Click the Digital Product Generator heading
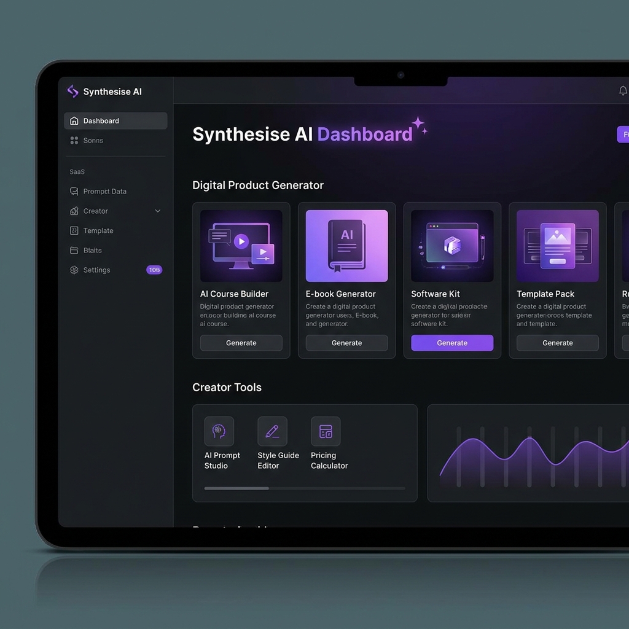 click(x=258, y=186)
